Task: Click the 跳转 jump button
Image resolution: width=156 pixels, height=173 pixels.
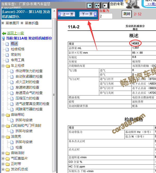Action: (127, 14)
